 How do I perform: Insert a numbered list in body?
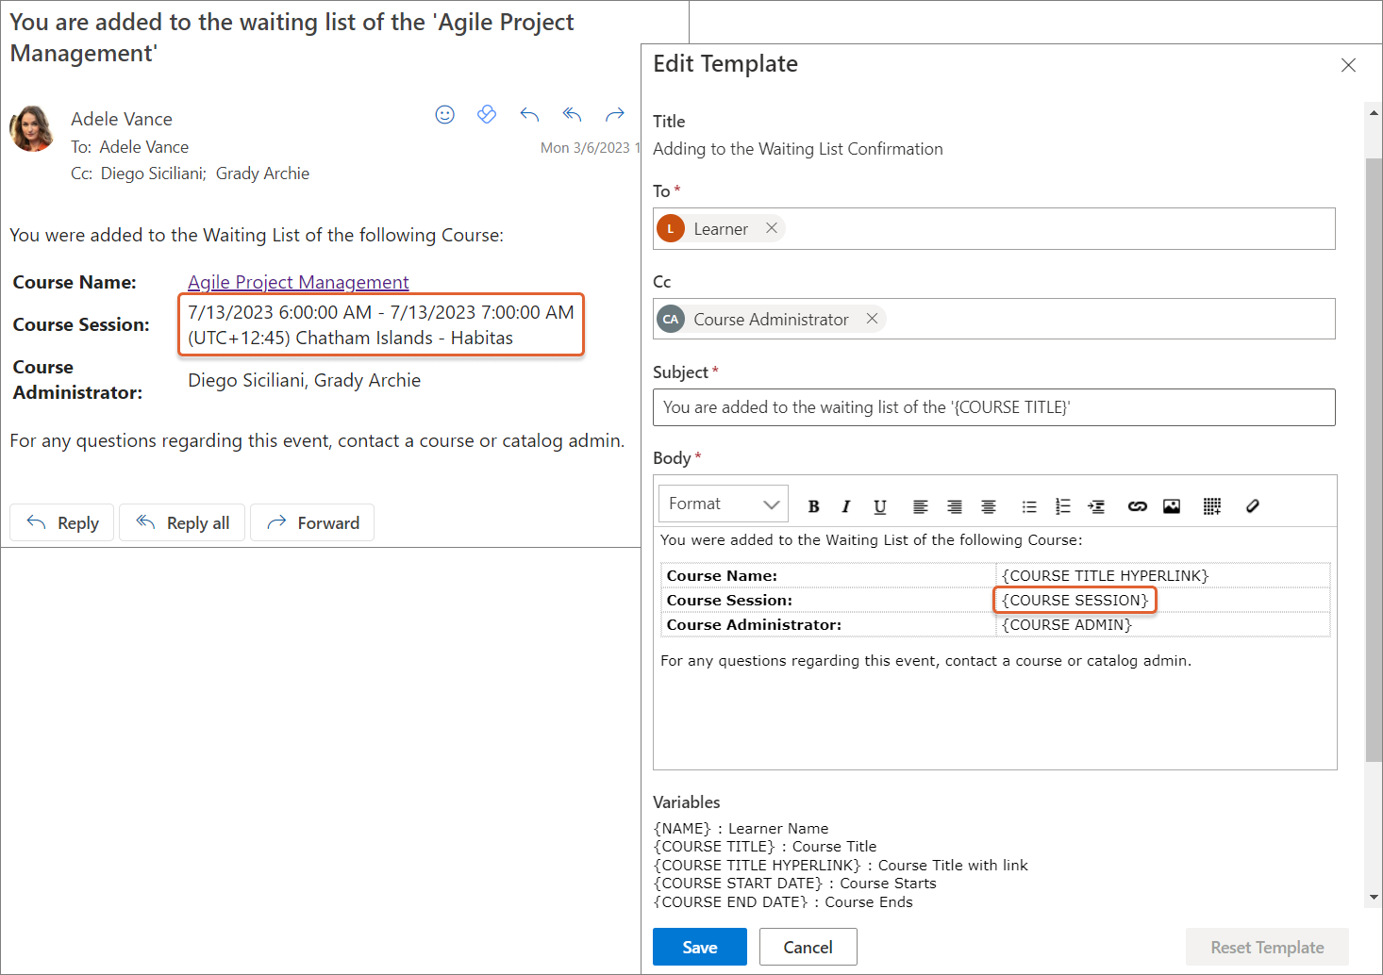pos(1062,506)
